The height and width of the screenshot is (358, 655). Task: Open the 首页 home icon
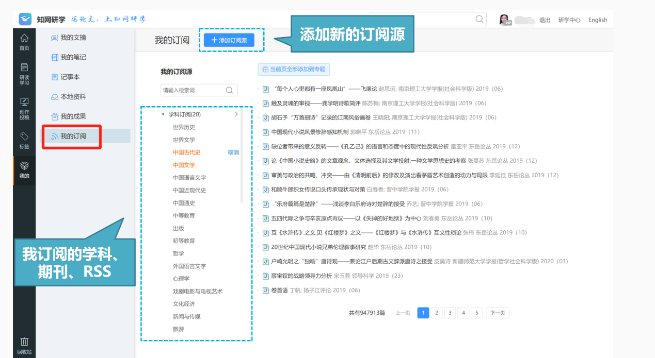pyautogui.click(x=24, y=42)
